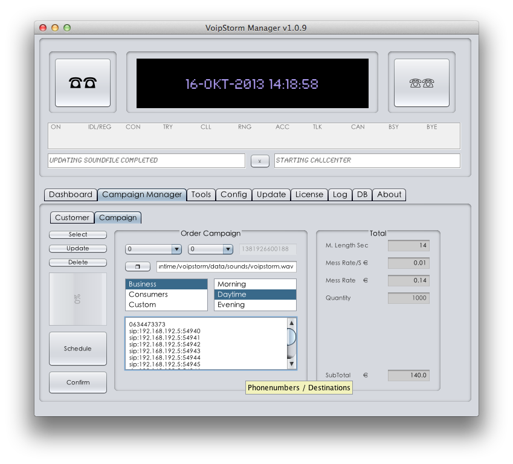Select the Business target group

click(166, 284)
